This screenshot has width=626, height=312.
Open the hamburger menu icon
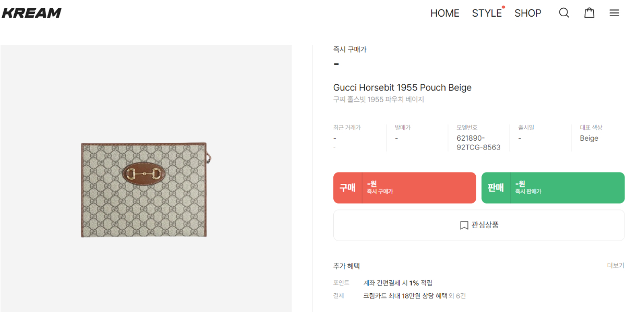614,13
